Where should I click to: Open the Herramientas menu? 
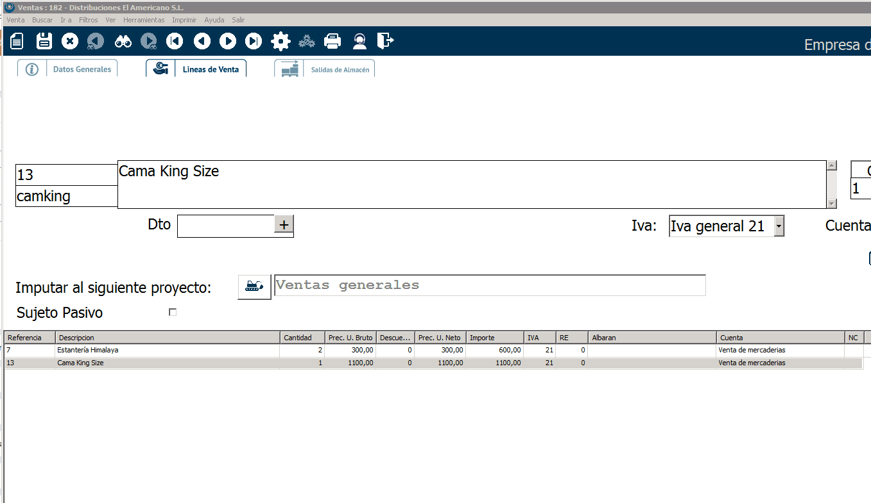click(x=144, y=20)
